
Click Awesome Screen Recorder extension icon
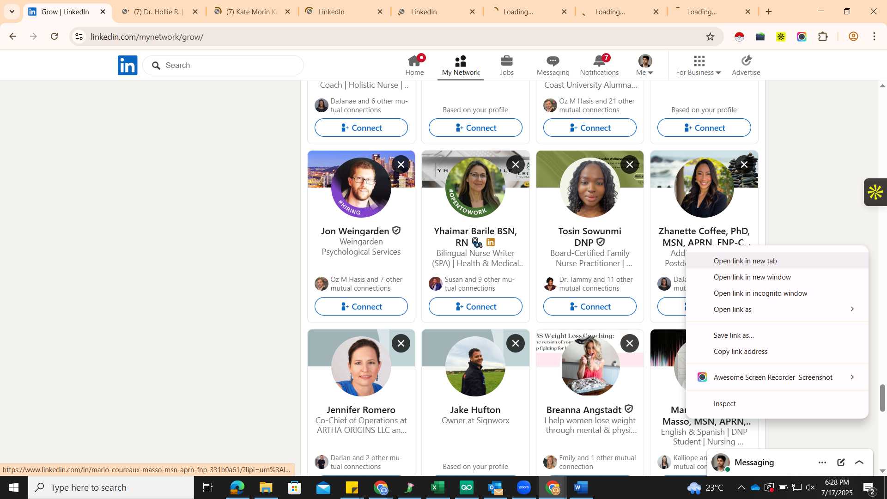[802, 37]
